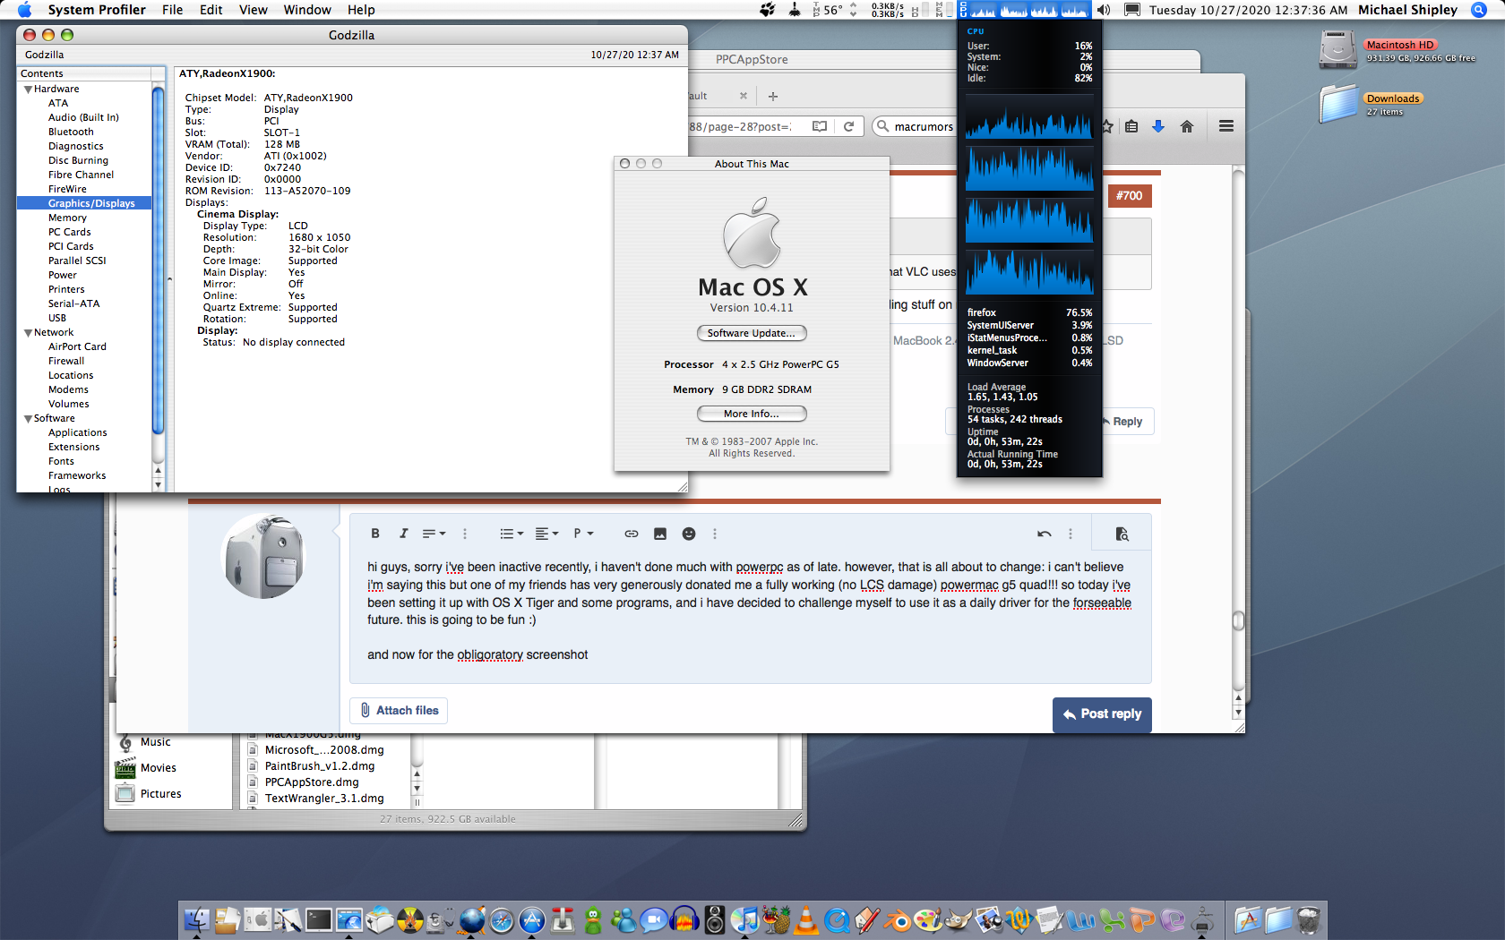Select PCI Cards in the Hardware list
This screenshot has height=940, width=1505.
pyautogui.click(x=71, y=247)
